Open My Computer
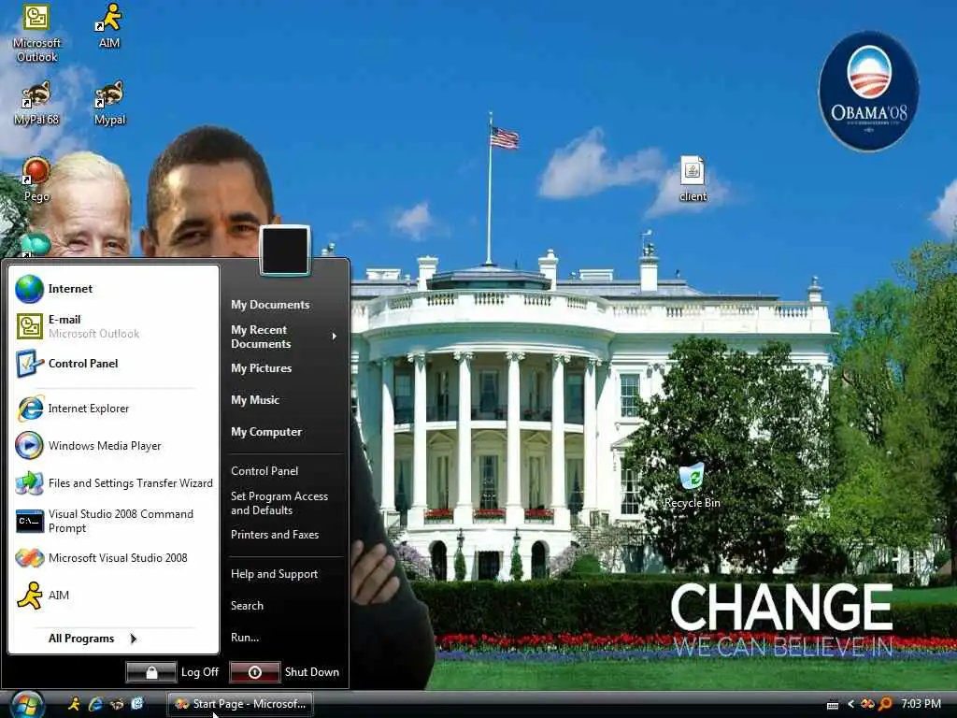Viewport: 957px width, 718px height. coord(266,432)
